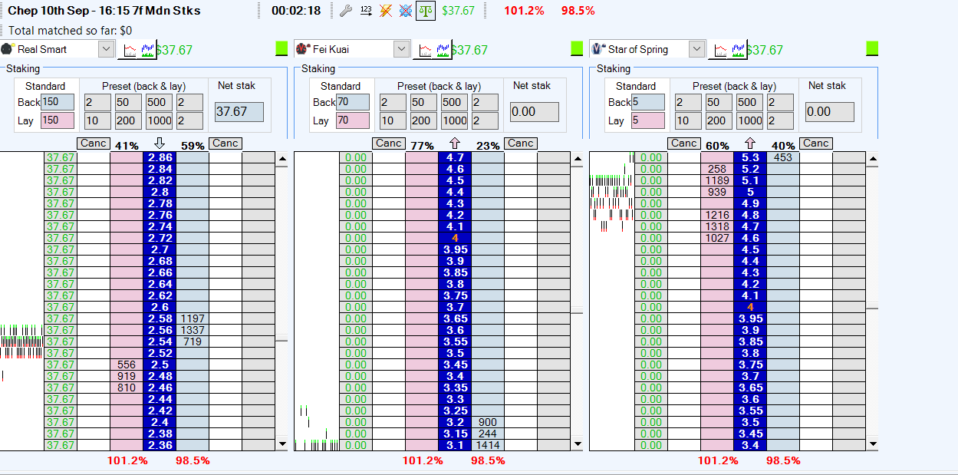Viewport: 958px width, 475px height.
Task: Select preset stake 200 in Real Smart staking
Action: [128, 120]
